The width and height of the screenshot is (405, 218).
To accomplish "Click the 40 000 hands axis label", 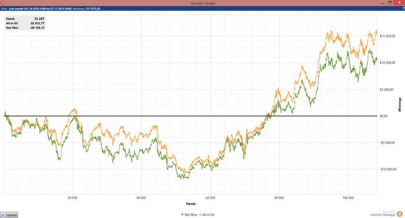I will tap(141, 198).
